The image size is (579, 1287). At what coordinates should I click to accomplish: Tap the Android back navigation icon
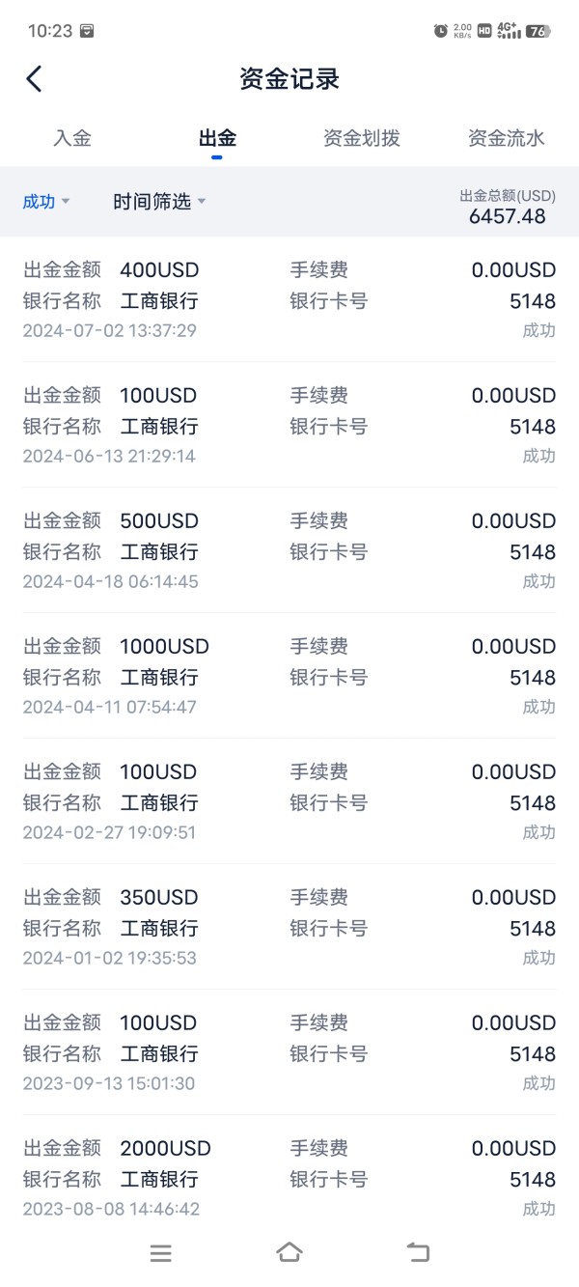[x=418, y=1252]
